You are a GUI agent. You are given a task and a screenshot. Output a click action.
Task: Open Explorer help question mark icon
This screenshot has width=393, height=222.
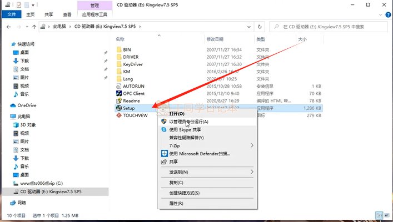pyautogui.click(x=388, y=15)
